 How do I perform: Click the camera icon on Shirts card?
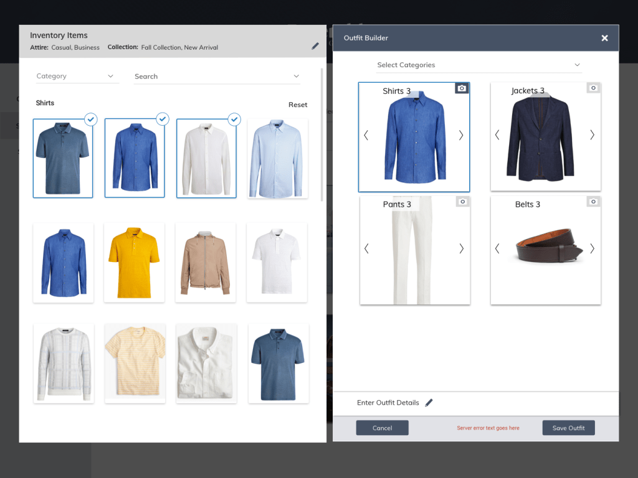[462, 88]
